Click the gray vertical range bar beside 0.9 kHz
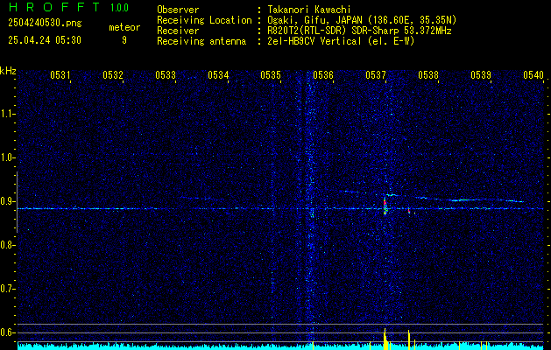This screenshot has height=350, width=551. tap(17, 202)
